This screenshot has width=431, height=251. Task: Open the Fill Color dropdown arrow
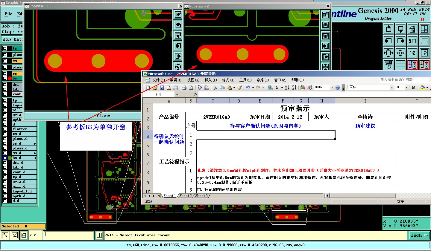click(x=428, y=88)
